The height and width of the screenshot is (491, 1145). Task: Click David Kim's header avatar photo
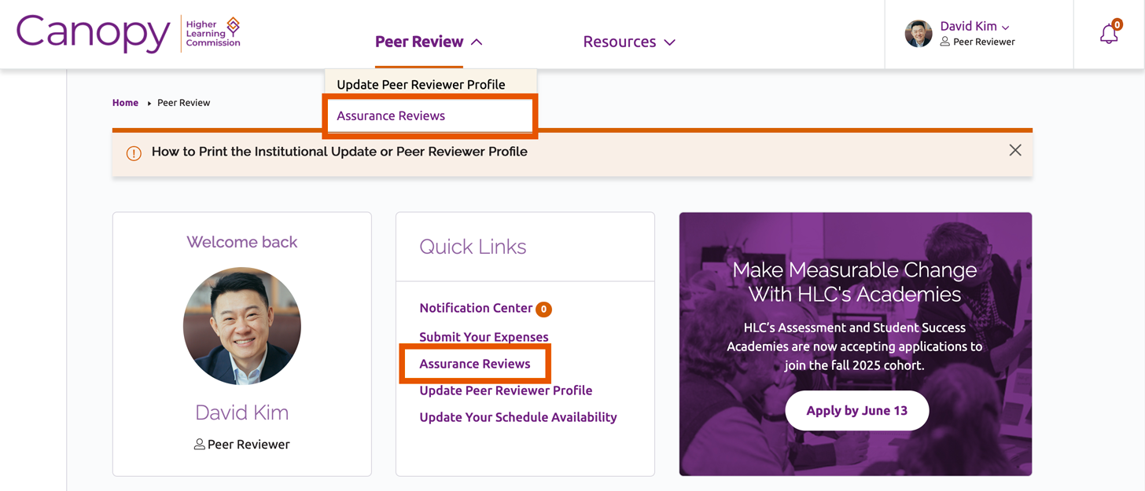pyautogui.click(x=918, y=35)
